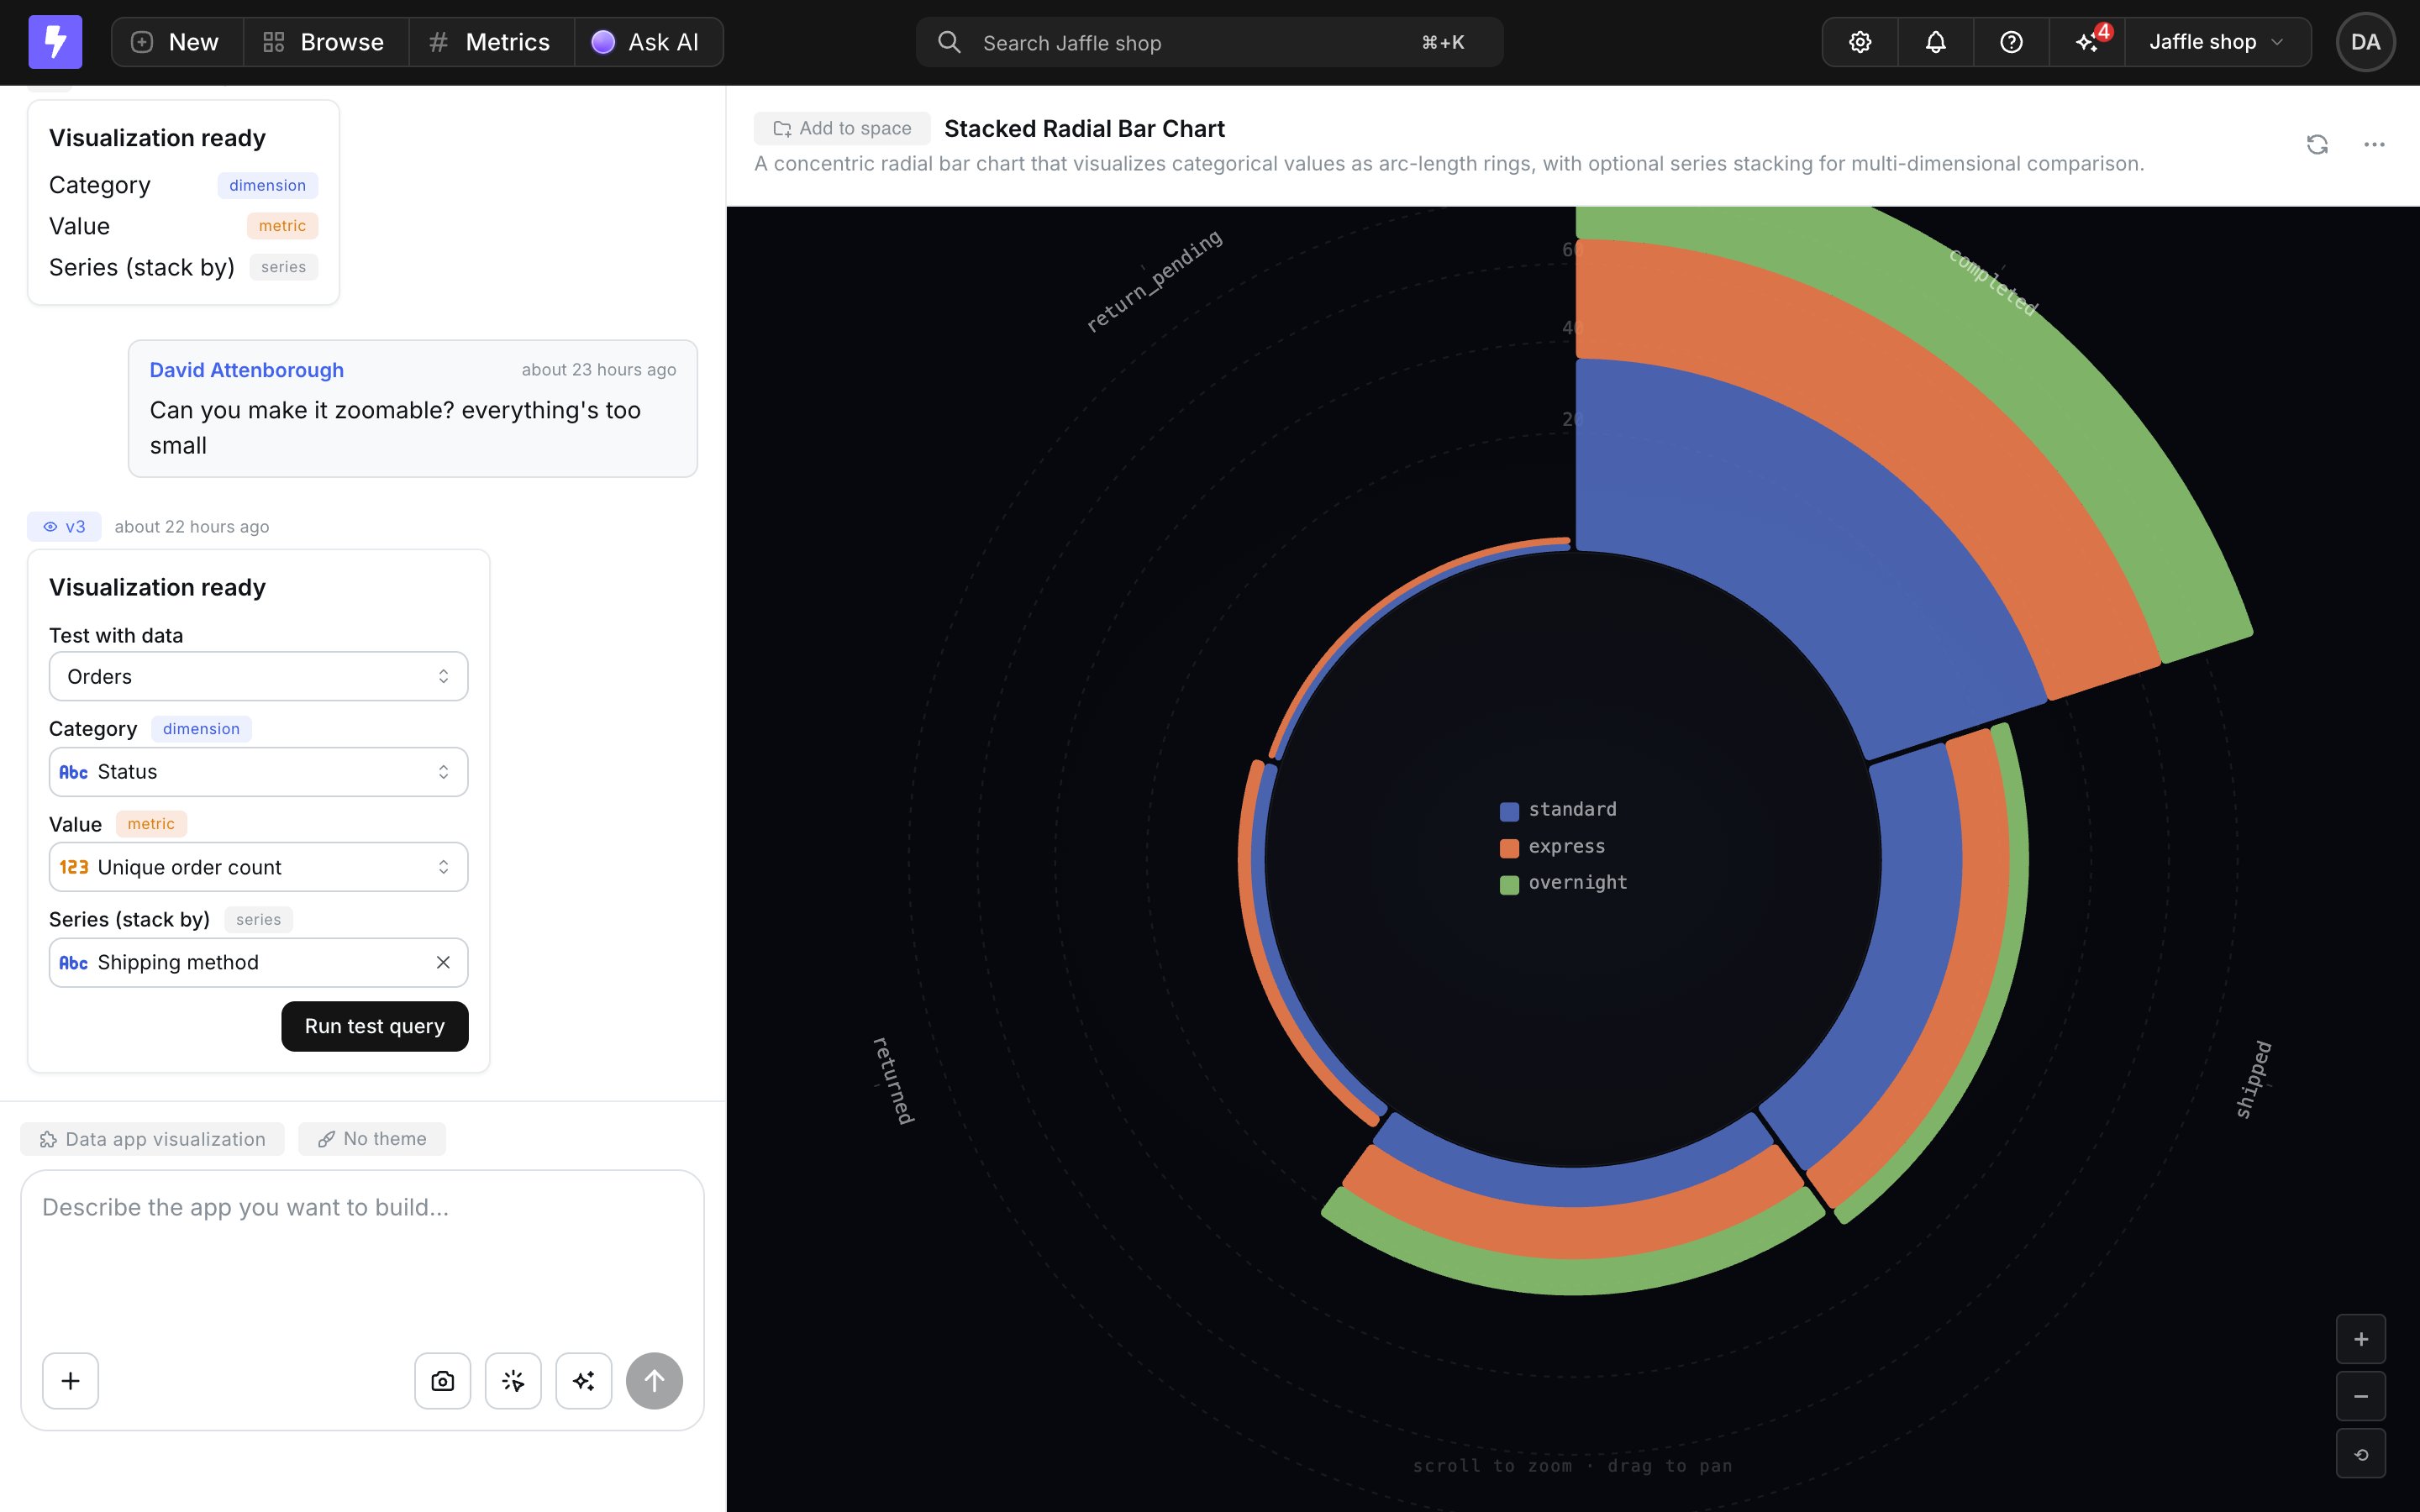Viewport: 2420px width, 1512px height.
Task: Click the metric tag beside Value in v3
Action: point(151,824)
